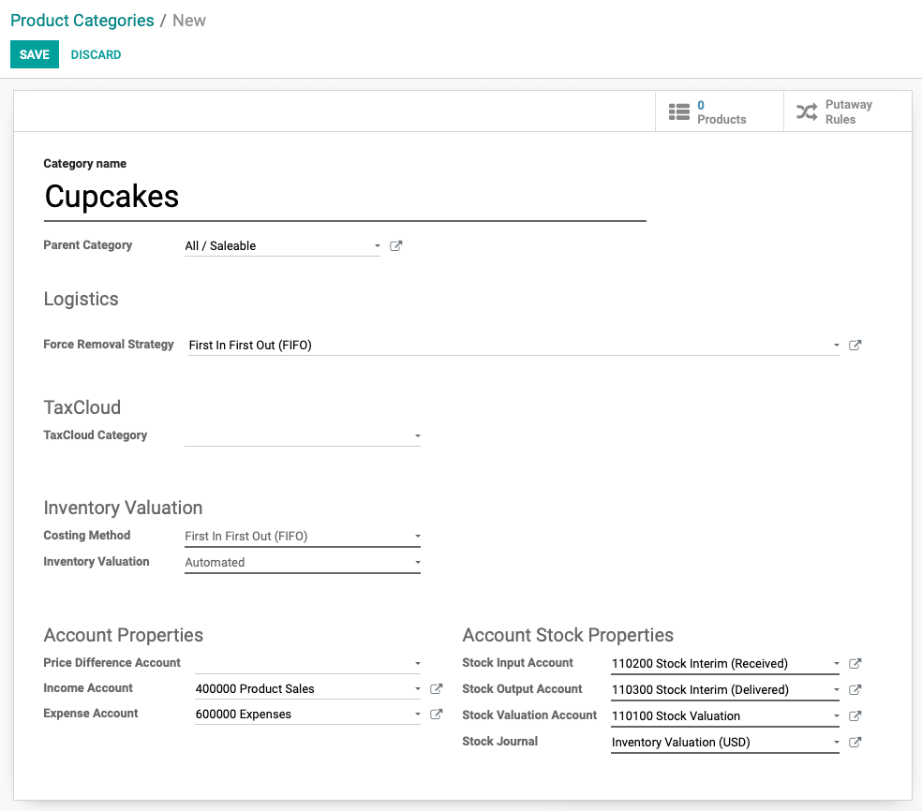Screen dimensions: 922x811
Task: Click the Putaway Rules shuffle icon
Action: pos(807,111)
